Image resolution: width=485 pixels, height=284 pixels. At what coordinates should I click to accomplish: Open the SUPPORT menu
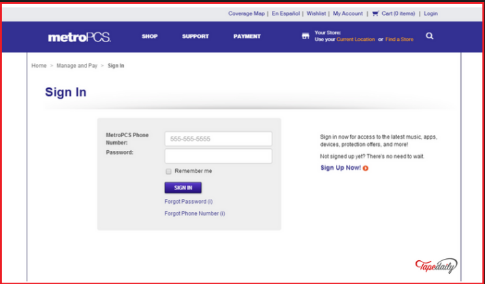195,37
